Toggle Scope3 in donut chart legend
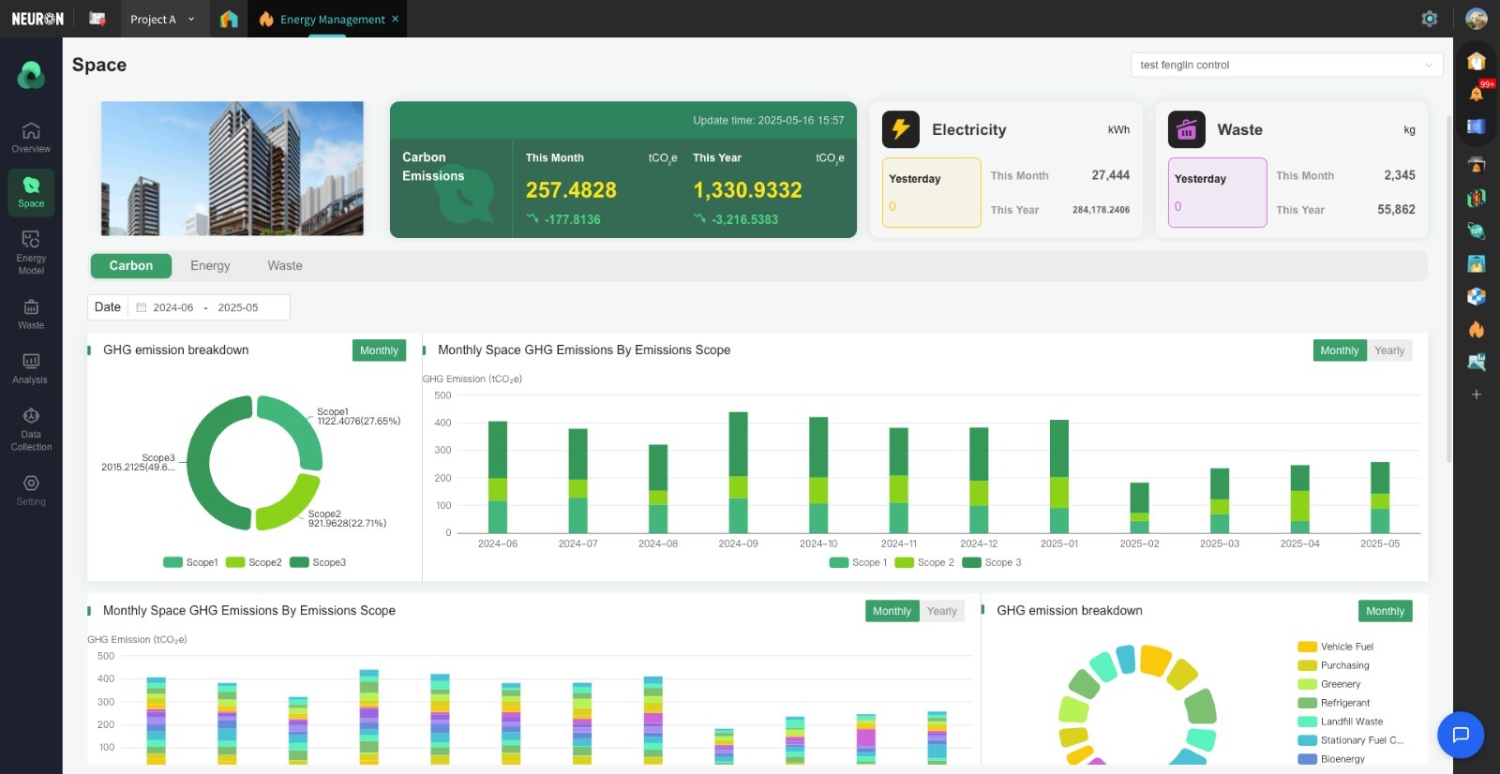The width and height of the screenshot is (1500, 774). pyautogui.click(x=318, y=562)
